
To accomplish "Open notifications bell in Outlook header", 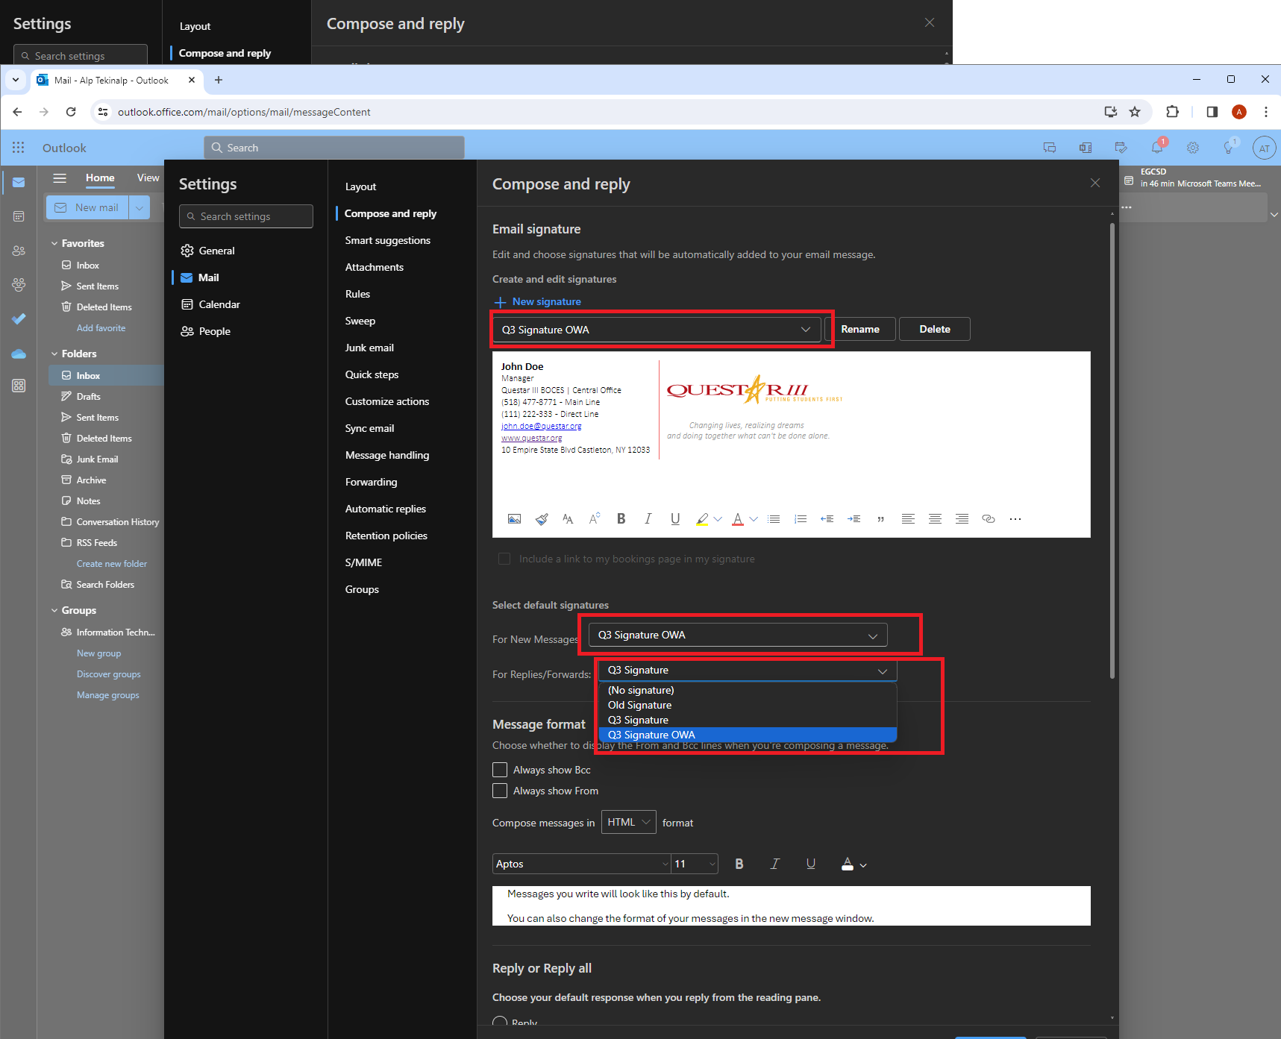I will pyautogui.click(x=1157, y=148).
